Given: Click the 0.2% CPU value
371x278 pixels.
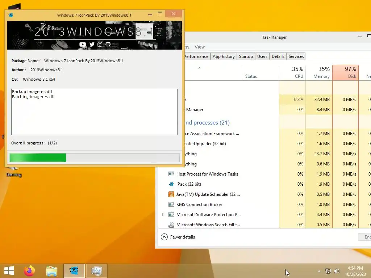Looking at the screenshot, I should [x=299, y=100].
